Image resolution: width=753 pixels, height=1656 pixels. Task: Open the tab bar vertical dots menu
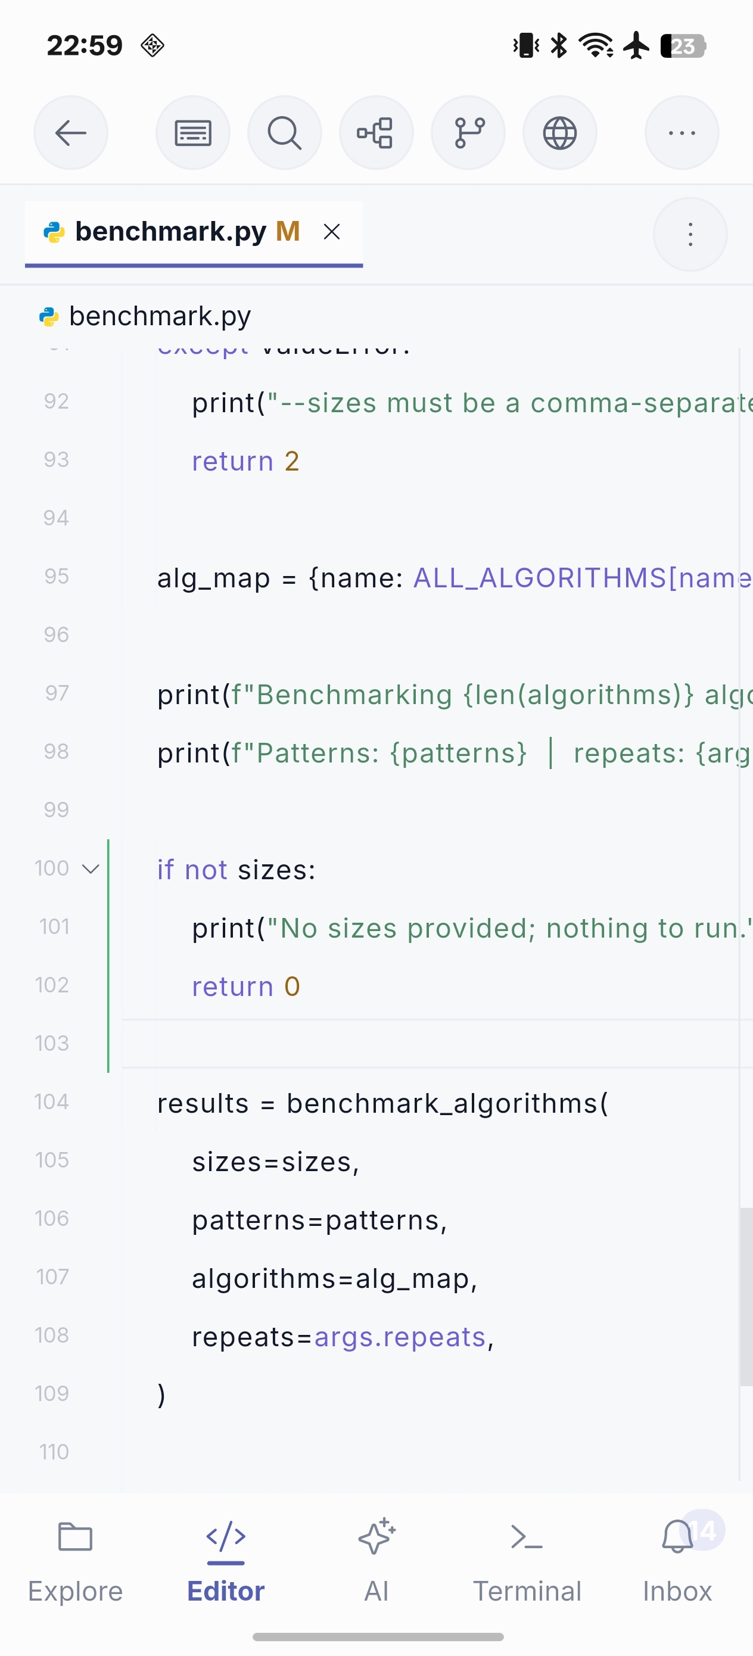click(x=690, y=235)
